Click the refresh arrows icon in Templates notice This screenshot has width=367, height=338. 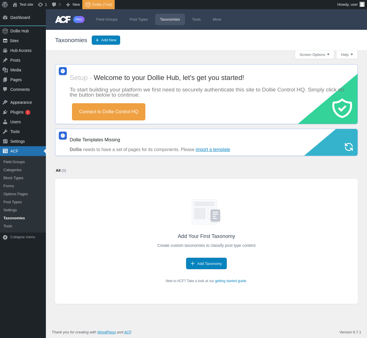click(x=349, y=147)
